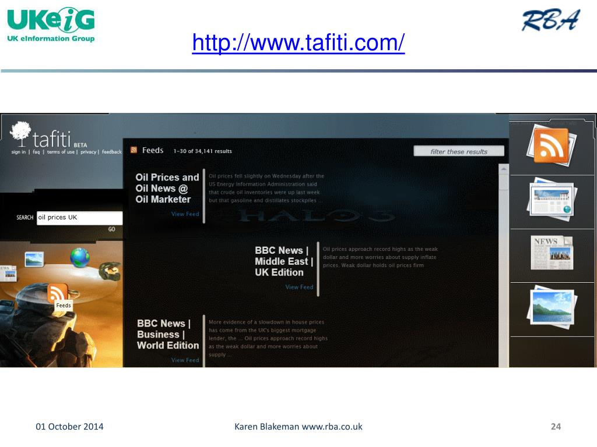Select the landscape images icon on the carousel
Viewport: 597px width, 447px height.
pos(34,259)
